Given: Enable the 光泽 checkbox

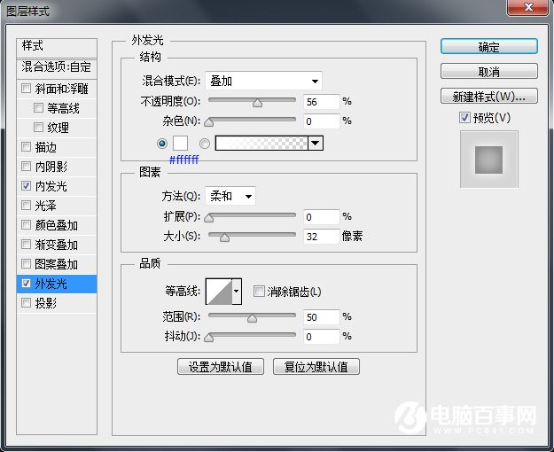Looking at the screenshot, I should tap(26, 205).
